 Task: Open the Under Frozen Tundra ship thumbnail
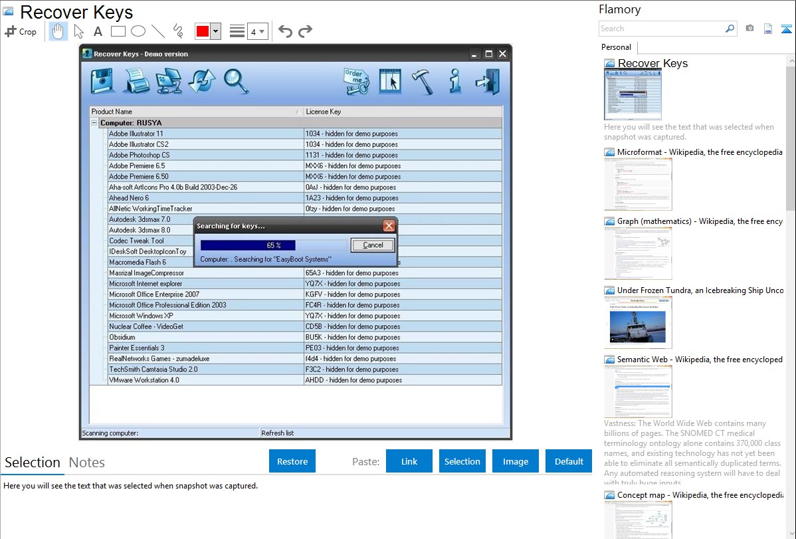[x=638, y=322]
